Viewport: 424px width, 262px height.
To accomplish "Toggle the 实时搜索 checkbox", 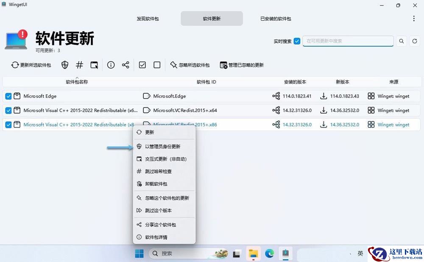I will coord(297,41).
